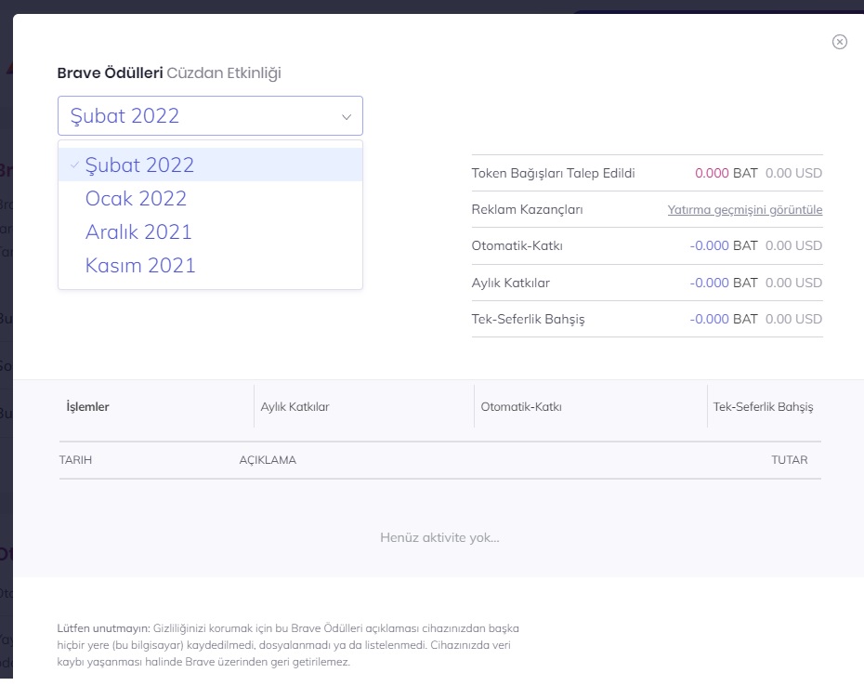Close the Cüzdan Etkinliği dialog
The height and width of the screenshot is (686, 864).
click(x=839, y=42)
